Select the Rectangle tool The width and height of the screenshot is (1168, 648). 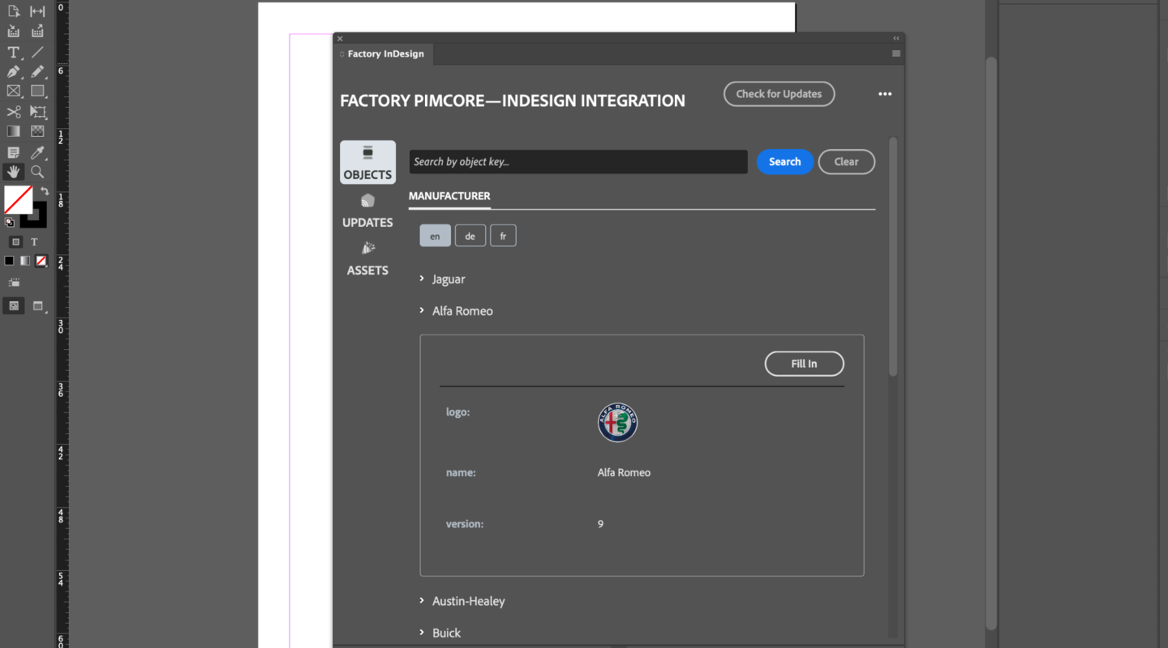[x=37, y=92]
